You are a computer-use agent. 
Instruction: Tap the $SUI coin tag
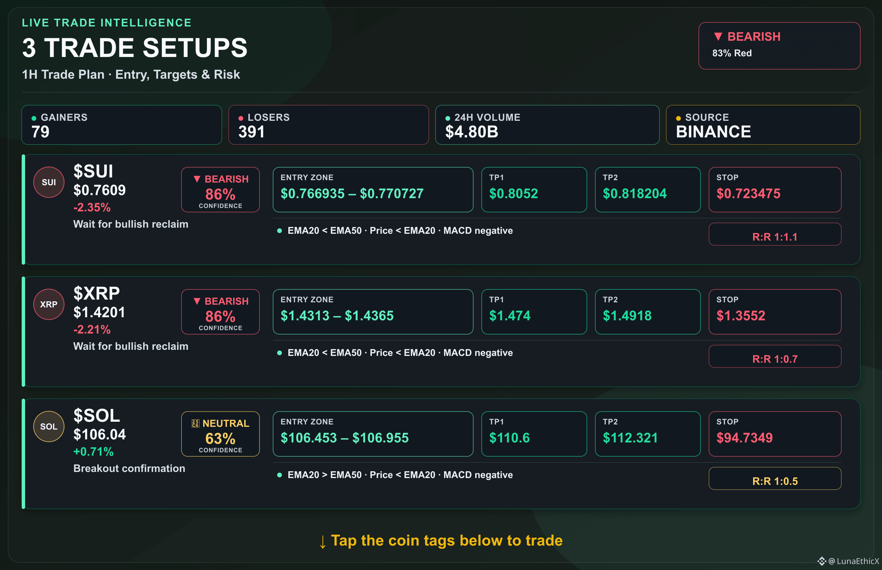click(93, 171)
